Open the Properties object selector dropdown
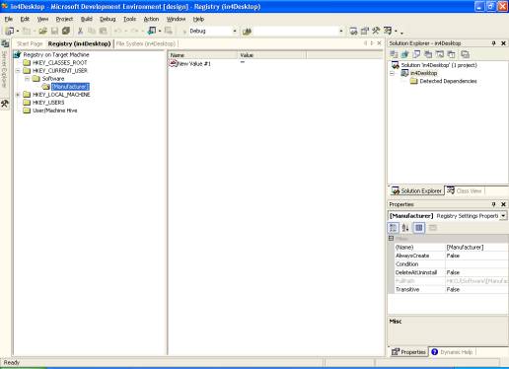This screenshot has height=369, width=509. point(503,216)
